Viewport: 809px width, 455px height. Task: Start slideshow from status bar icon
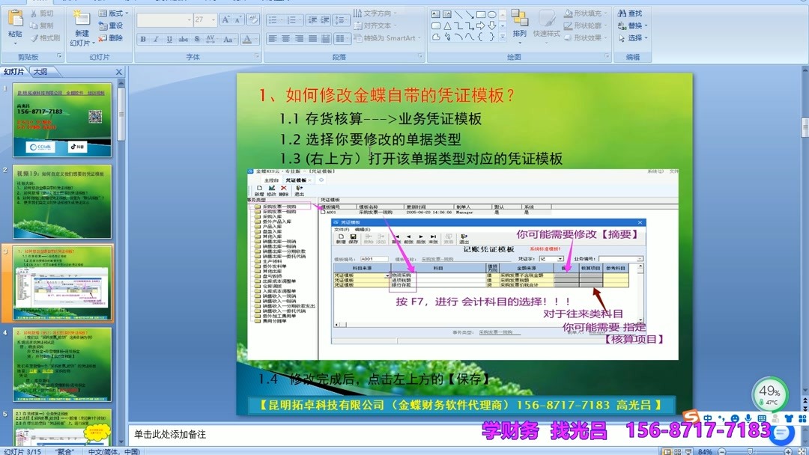pos(688,452)
